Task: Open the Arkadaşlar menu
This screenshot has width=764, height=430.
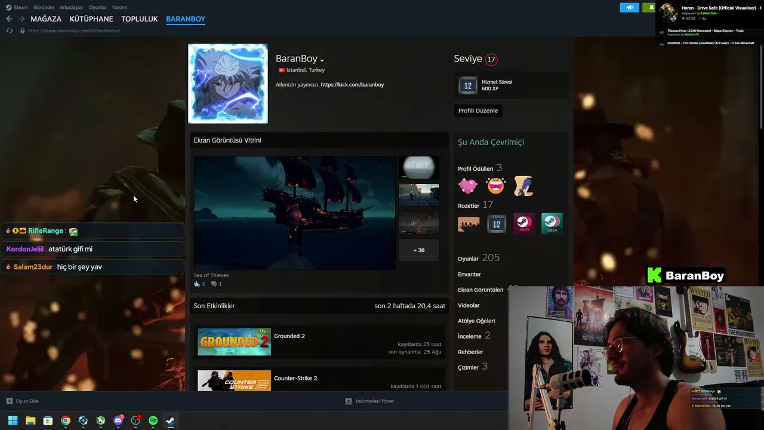Action: click(x=72, y=7)
